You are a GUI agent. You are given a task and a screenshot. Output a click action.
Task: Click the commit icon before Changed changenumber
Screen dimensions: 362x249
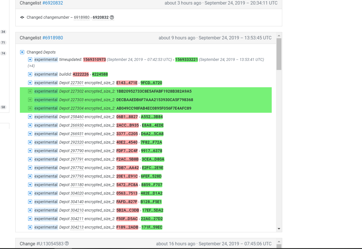[22, 18]
